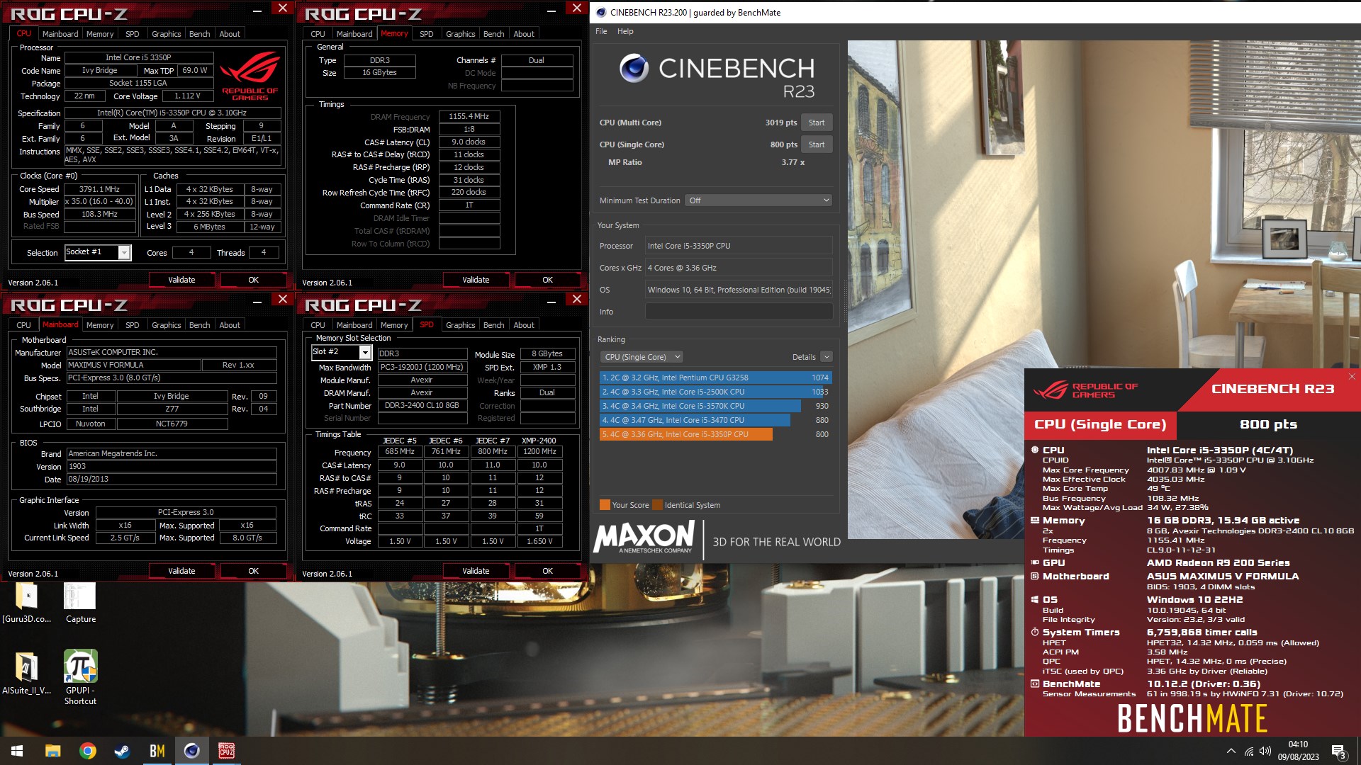Click Core i5-3470 ranking entry
The image size is (1361, 765).
695,420
